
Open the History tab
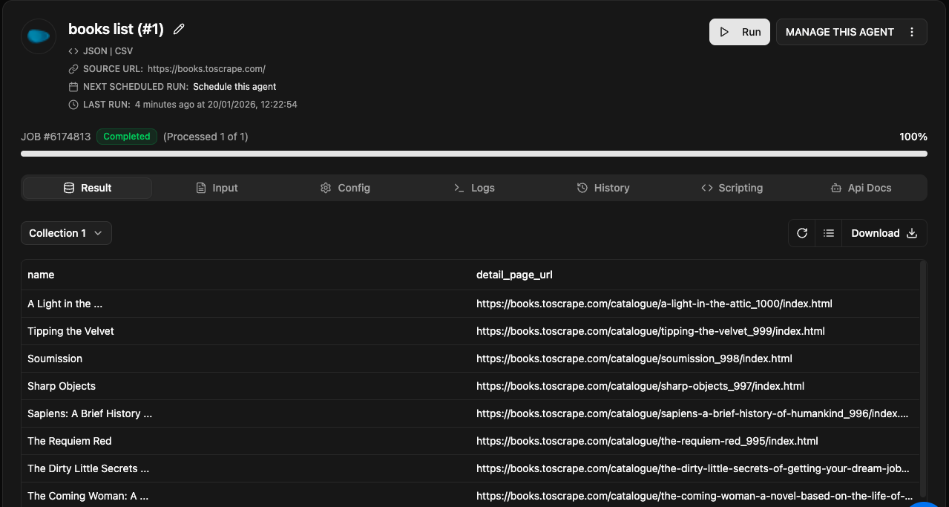coord(603,188)
